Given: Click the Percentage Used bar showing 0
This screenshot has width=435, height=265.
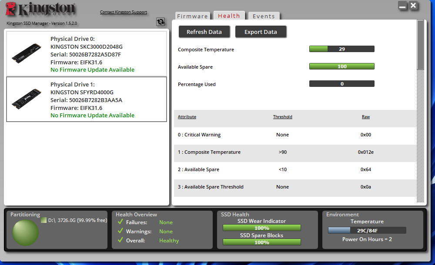Looking at the screenshot, I should click(x=342, y=84).
